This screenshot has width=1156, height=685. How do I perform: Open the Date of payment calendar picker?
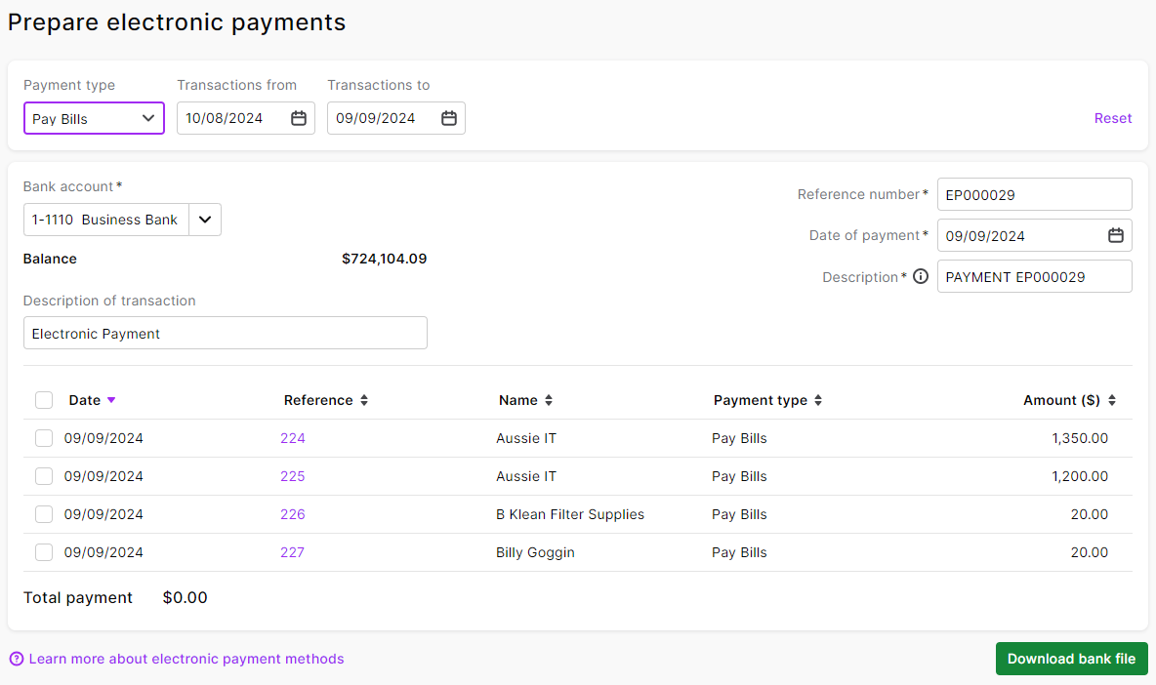pos(1115,235)
